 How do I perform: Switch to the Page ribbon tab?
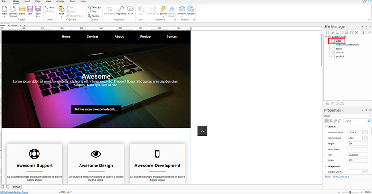[x=38, y=1]
